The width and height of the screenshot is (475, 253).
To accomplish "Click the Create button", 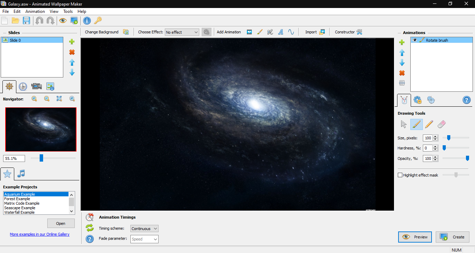I will [452, 237].
